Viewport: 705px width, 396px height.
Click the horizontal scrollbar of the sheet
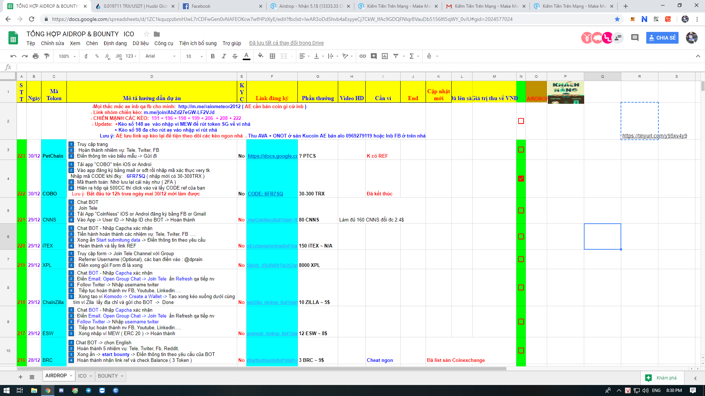point(261,368)
